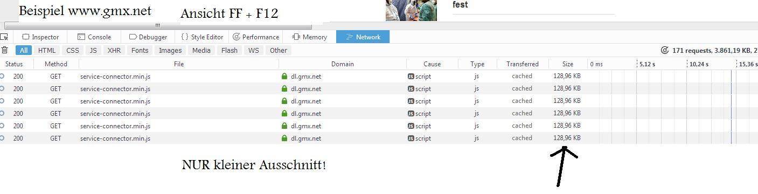
Task: Click the Style Editor braces icon
Action: [185, 37]
